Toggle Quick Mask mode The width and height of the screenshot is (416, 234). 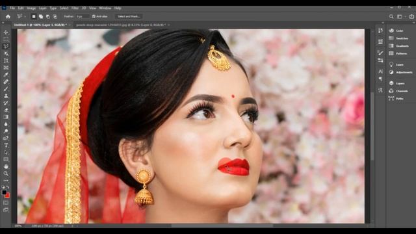[x=6, y=203]
